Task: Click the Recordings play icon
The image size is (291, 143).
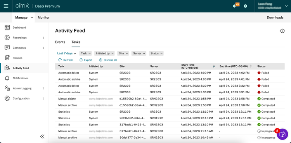Action: 7,38
